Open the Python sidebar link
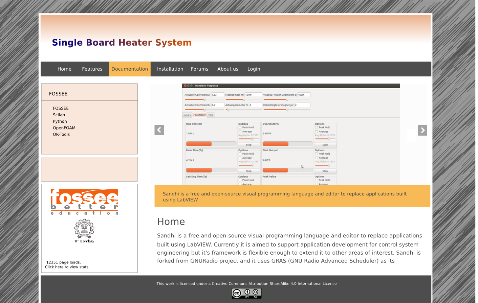Screen dimensions: 478x303 [60, 121]
